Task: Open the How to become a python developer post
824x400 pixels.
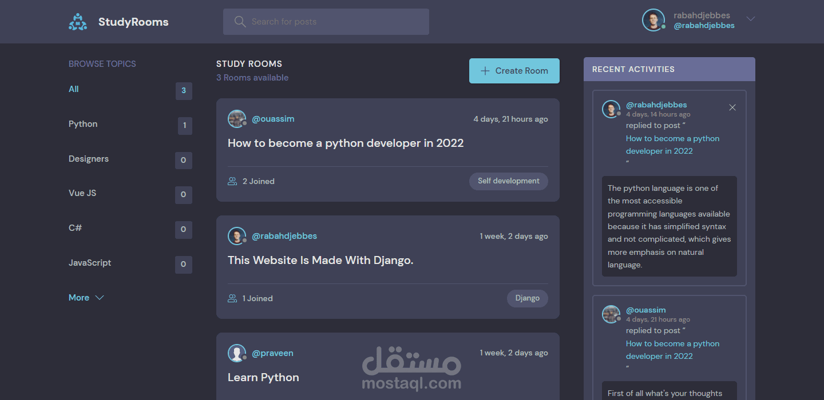Action: (x=345, y=143)
